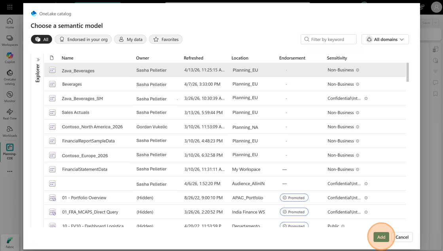Image resolution: width=443 pixels, height=251 pixels.
Task: Open Workspaces from the left navigation
Action: point(9,41)
